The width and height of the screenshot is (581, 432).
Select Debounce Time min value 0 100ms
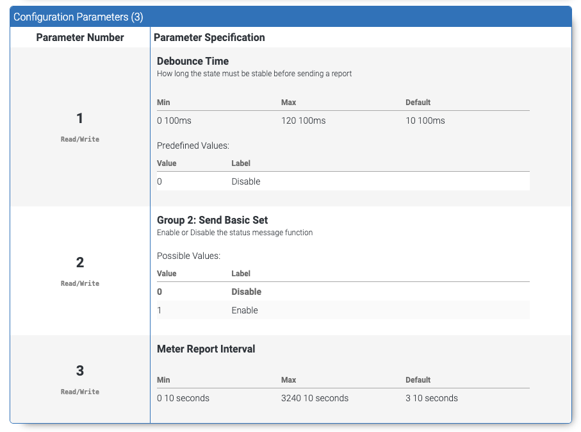click(174, 120)
